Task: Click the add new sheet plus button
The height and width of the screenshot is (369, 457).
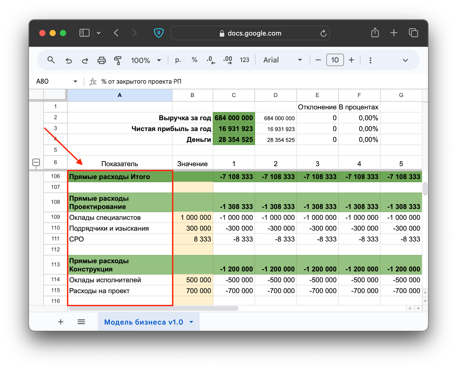Action: click(61, 322)
